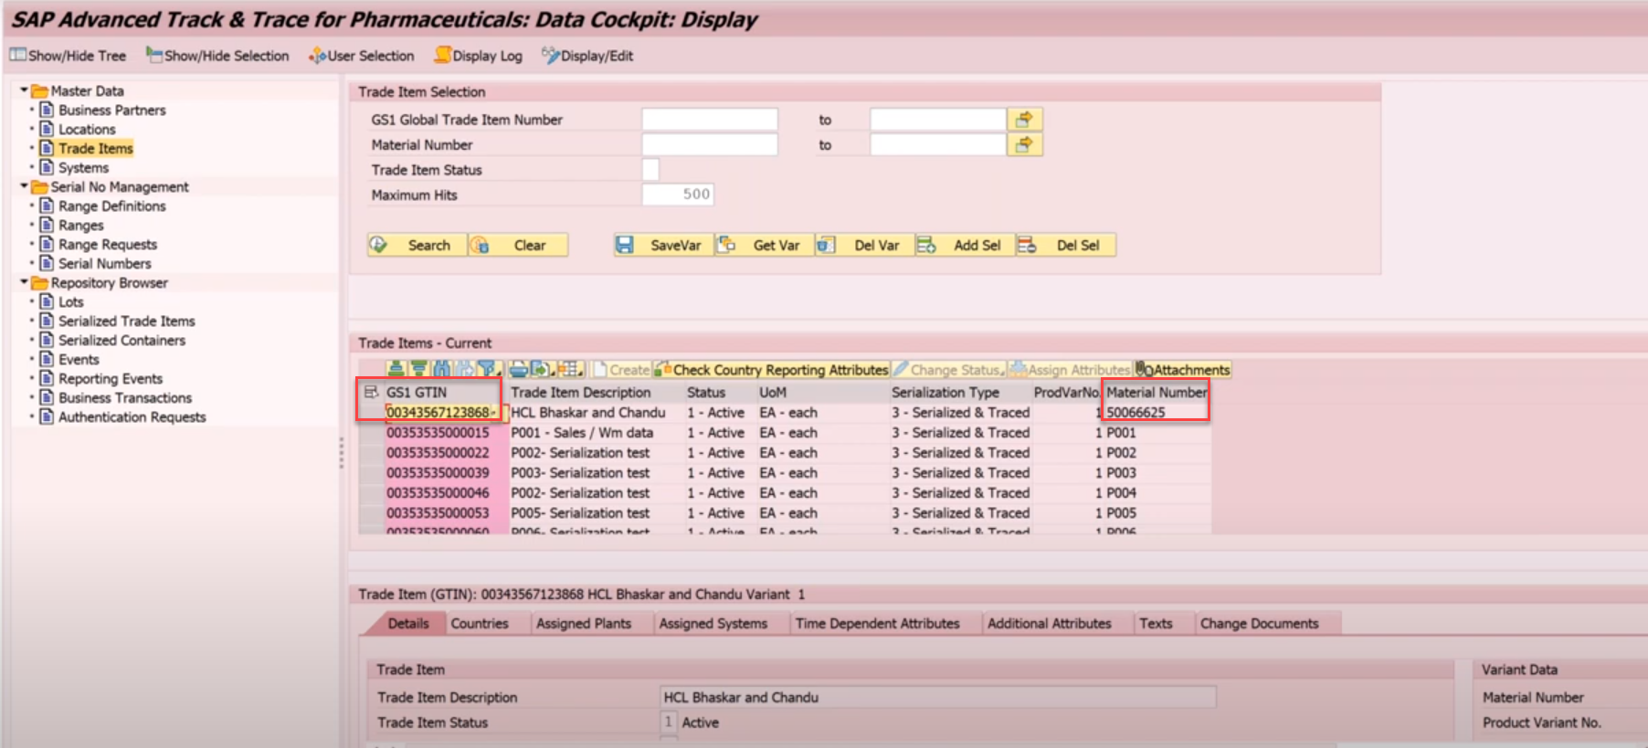
Task: Click the Create button in Trade Items toolbar
Action: point(621,369)
